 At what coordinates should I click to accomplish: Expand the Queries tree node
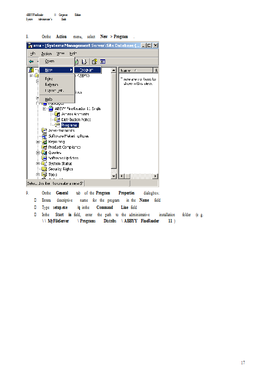point(38,152)
